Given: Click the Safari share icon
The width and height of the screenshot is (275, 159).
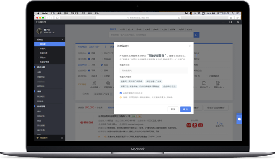Looking at the screenshot, I should pos(231,17).
